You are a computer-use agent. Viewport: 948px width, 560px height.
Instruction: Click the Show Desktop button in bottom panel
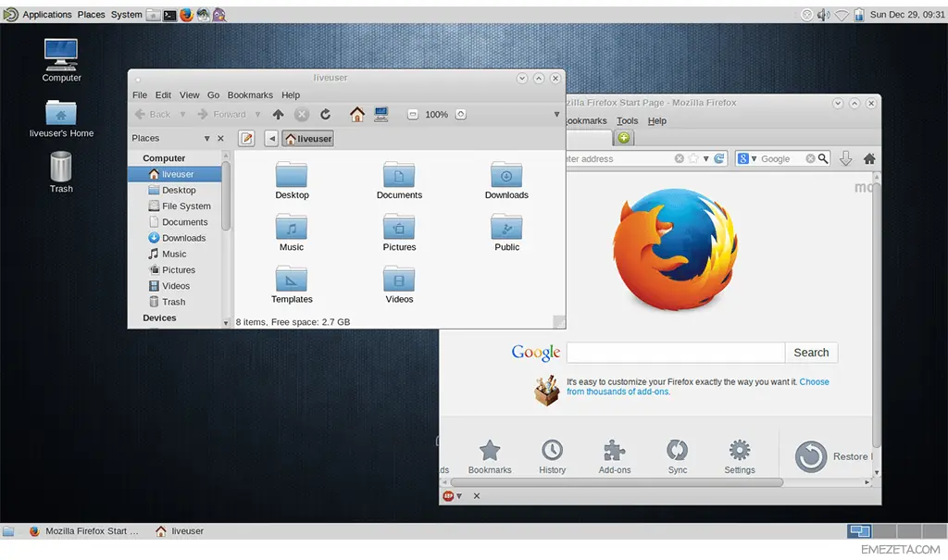tap(8, 531)
